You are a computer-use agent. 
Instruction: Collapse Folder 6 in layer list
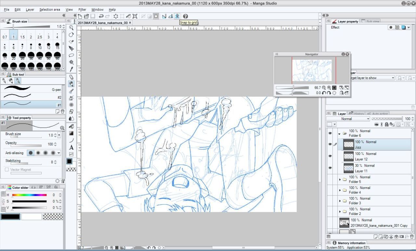(x=339, y=133)
